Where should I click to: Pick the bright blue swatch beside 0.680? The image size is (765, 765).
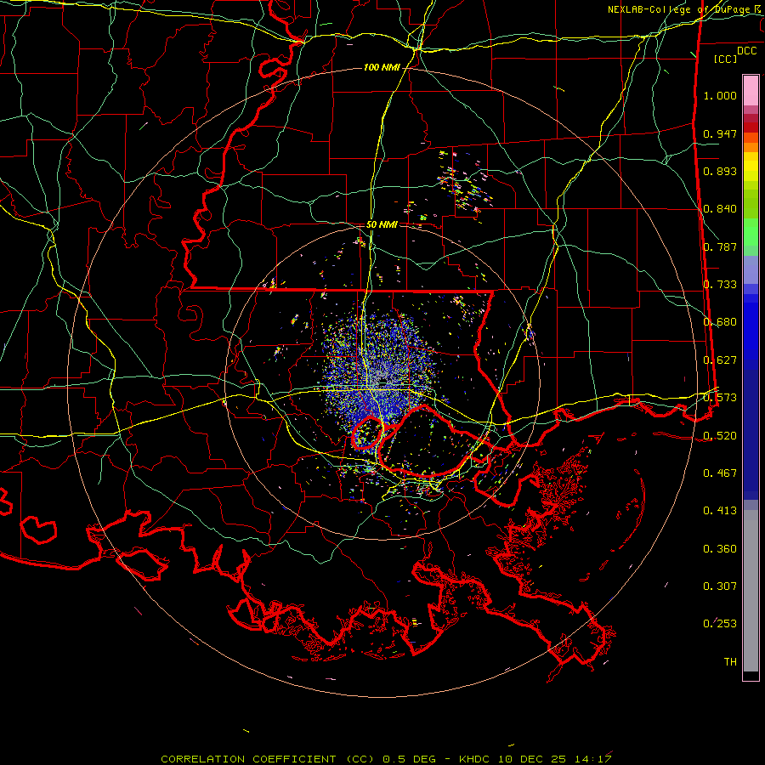tap(751, 325)
